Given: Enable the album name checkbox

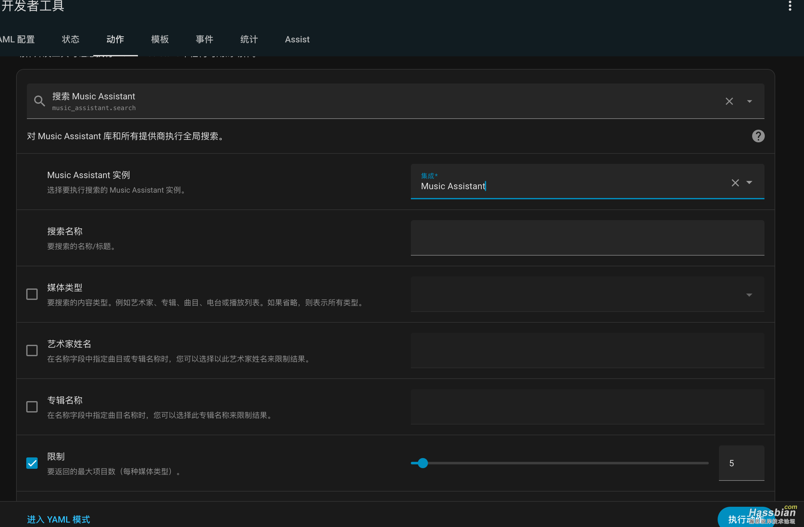Looking at the screenshot, I should click(32, 407).
